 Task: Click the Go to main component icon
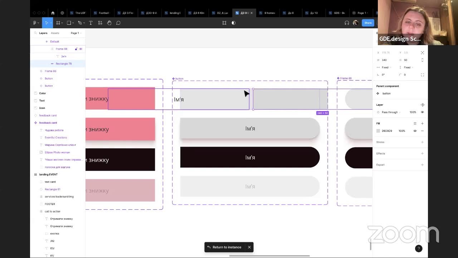click(x=422, y=105)
